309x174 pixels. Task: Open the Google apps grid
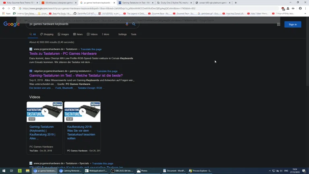pos(278,25)
